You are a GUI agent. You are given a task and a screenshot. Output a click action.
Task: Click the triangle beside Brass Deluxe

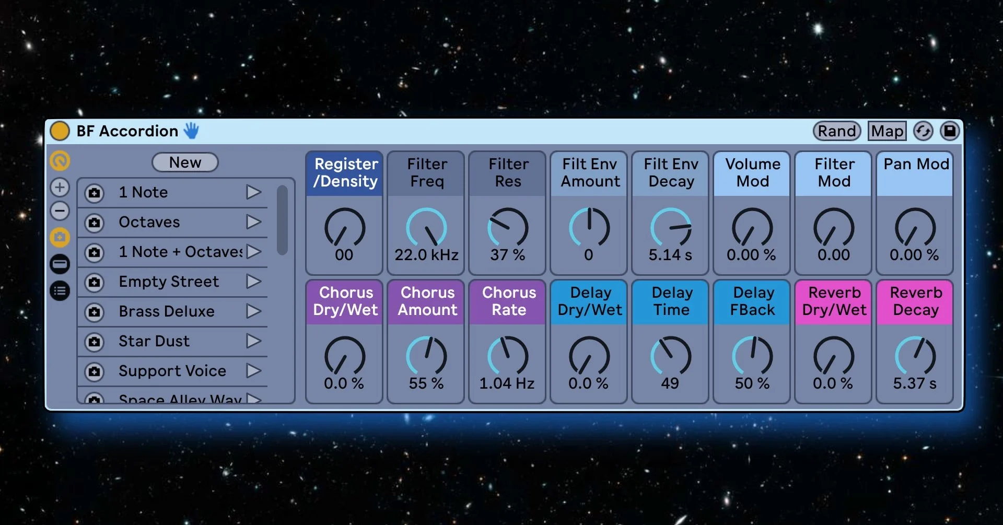click(x=254, y=311)
